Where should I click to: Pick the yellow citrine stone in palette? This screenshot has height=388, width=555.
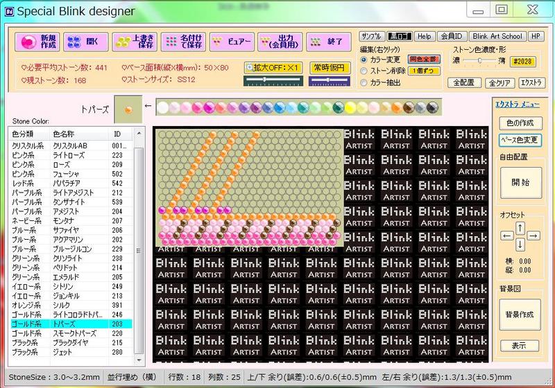(350, 107)
